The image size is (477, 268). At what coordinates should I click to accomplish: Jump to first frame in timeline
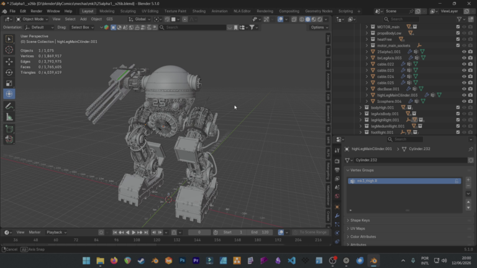pos(115,232)
